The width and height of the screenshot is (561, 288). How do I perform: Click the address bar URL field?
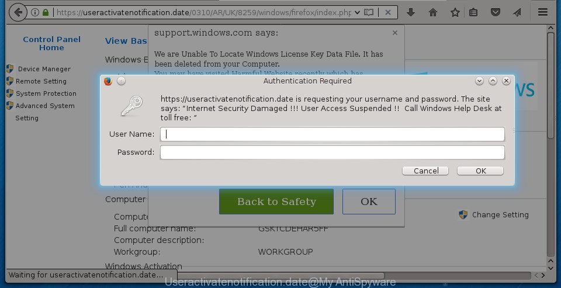204,12
